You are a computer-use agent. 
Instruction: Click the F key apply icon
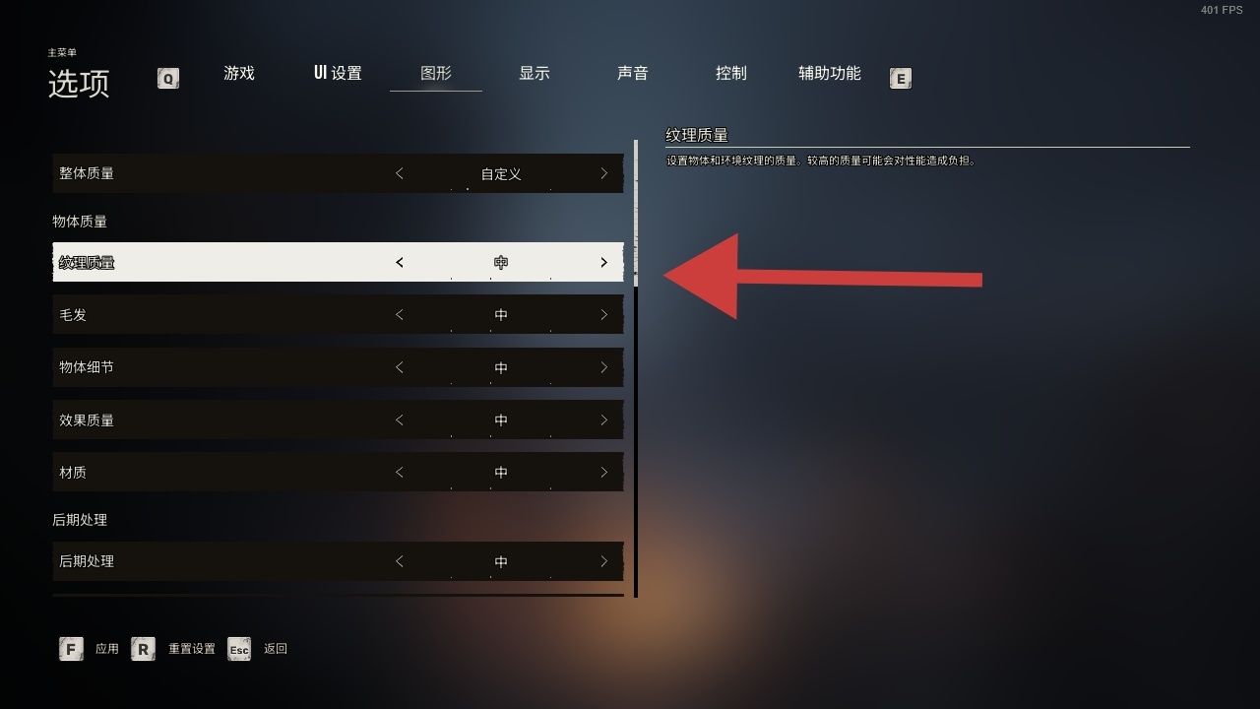(x=71, y=649)
